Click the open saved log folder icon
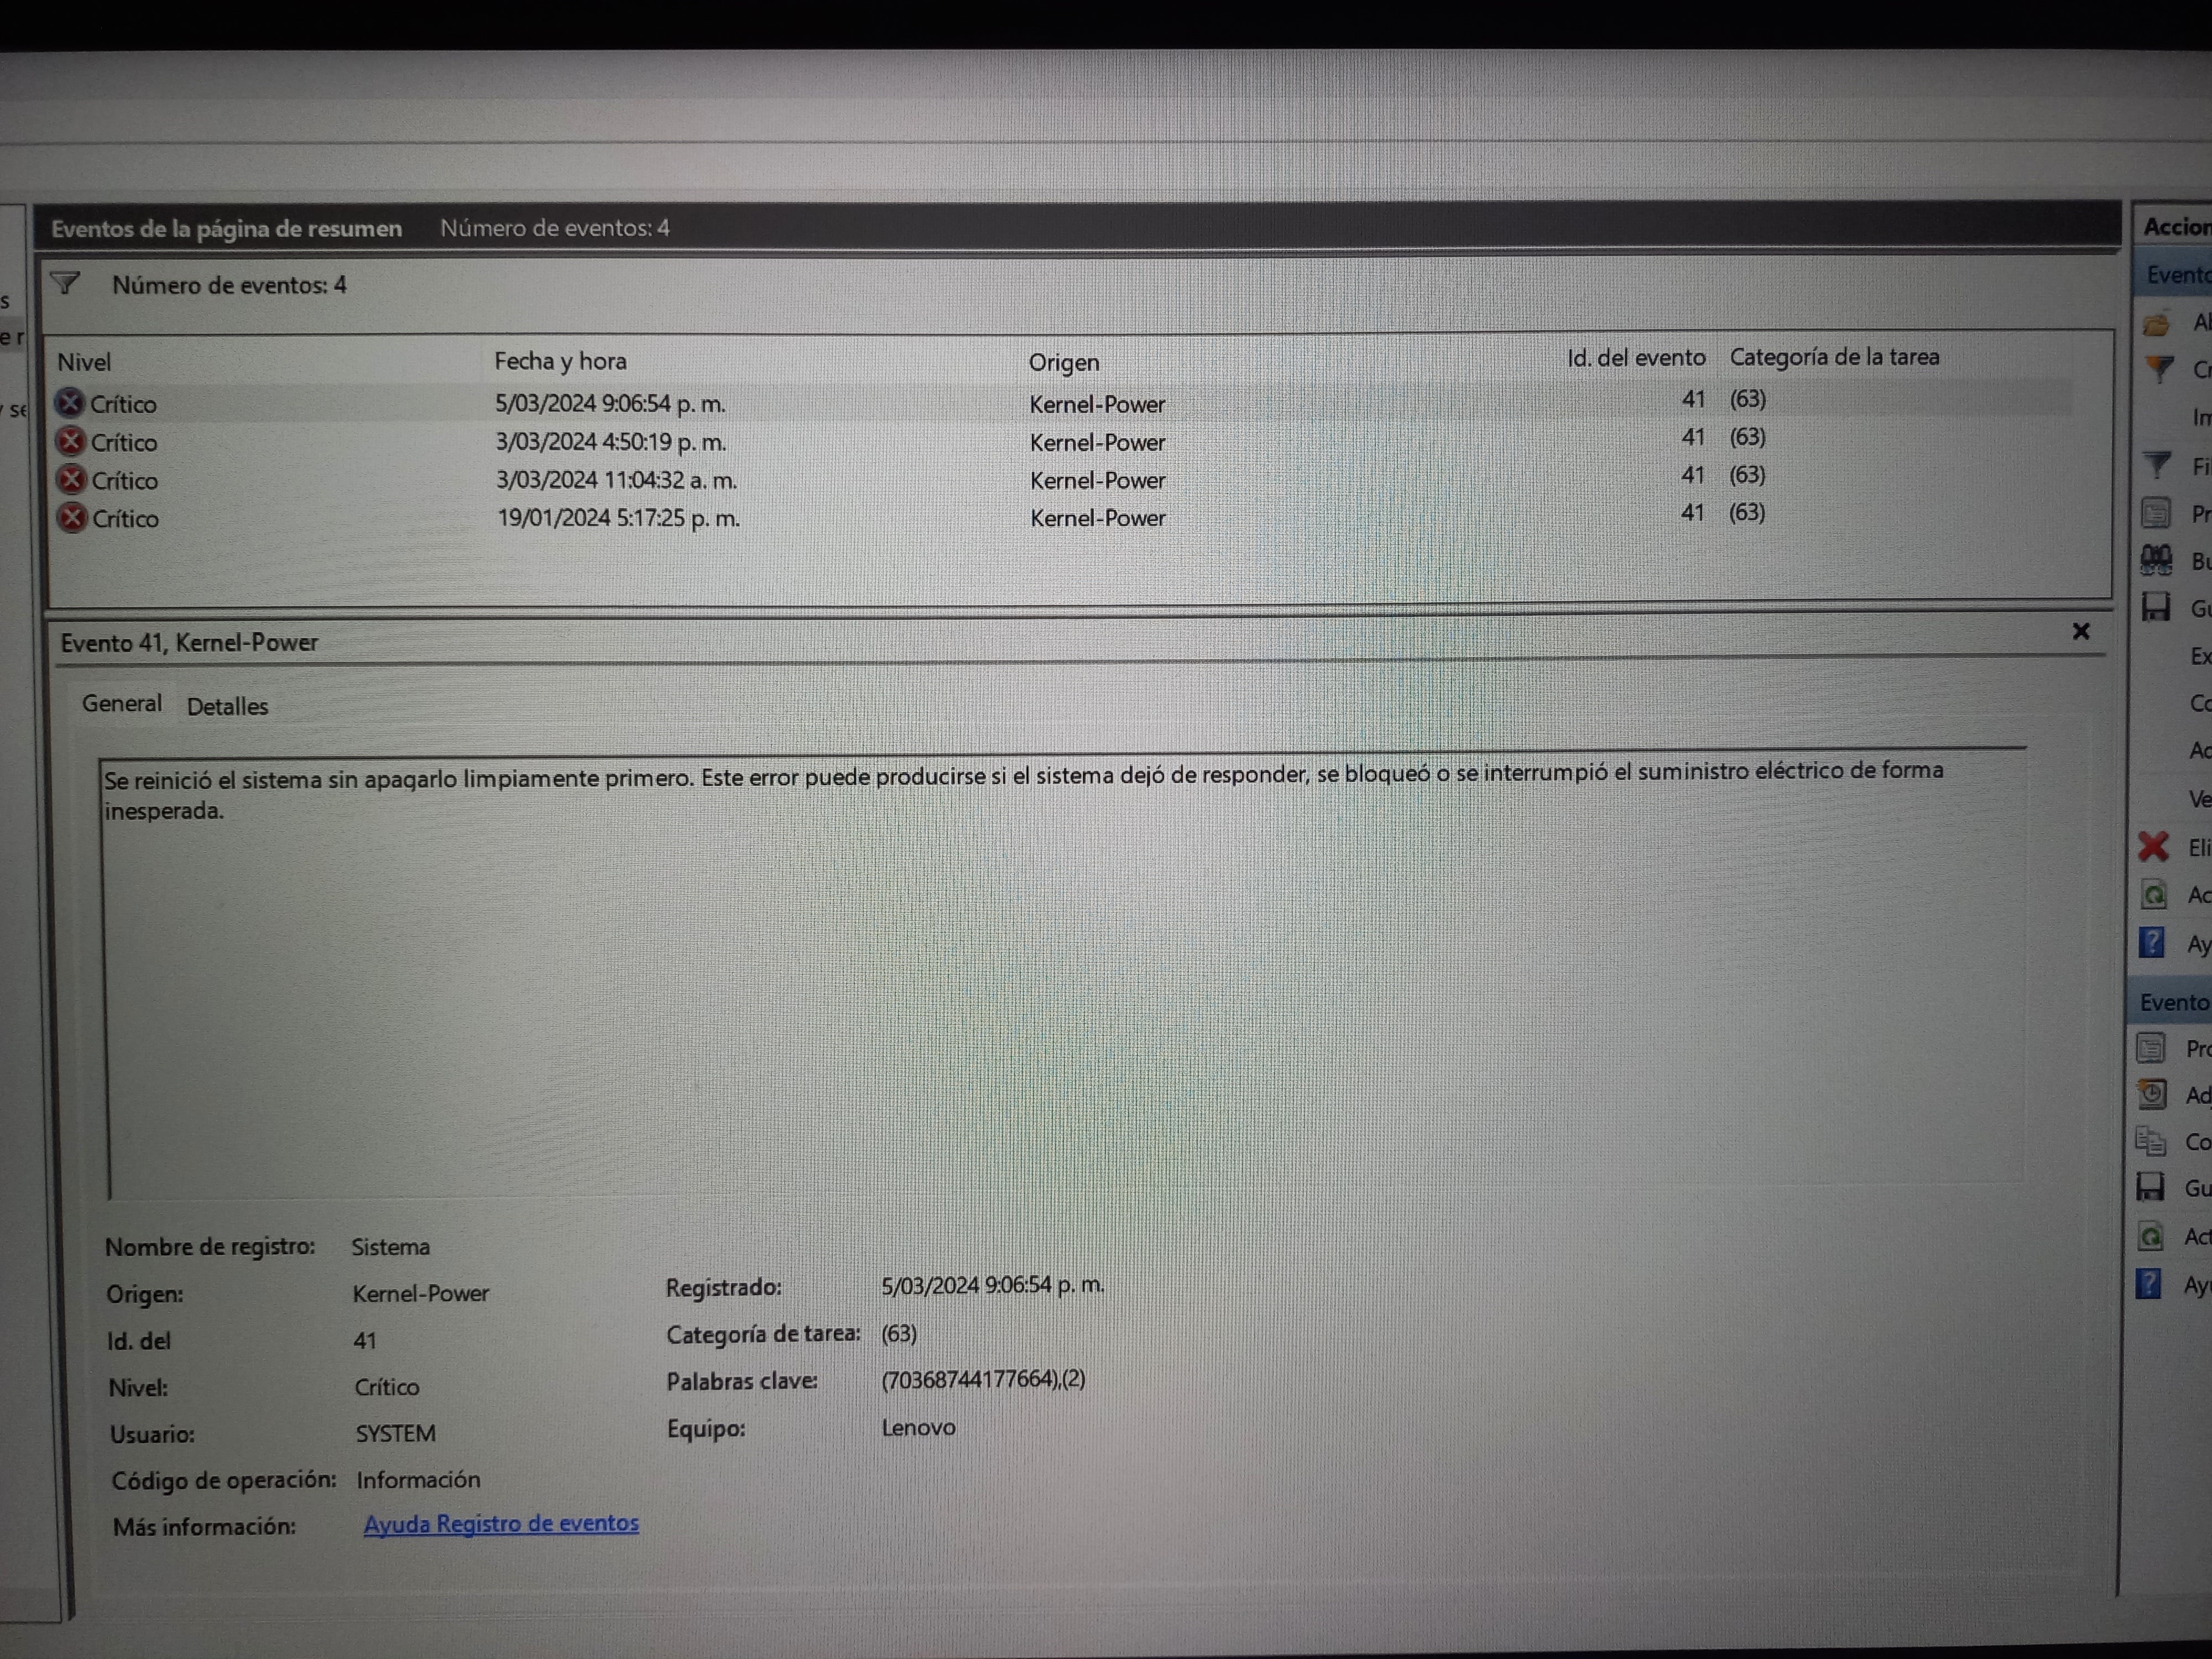2212x1659 pixels. click(x=2157, y=324)
